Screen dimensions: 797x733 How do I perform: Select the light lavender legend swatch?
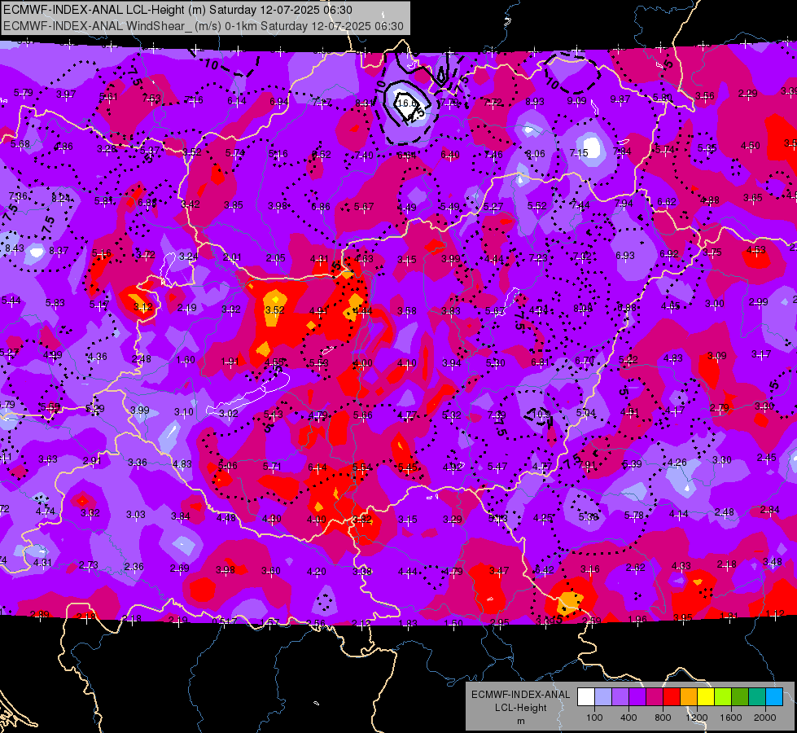coord(602,696)
